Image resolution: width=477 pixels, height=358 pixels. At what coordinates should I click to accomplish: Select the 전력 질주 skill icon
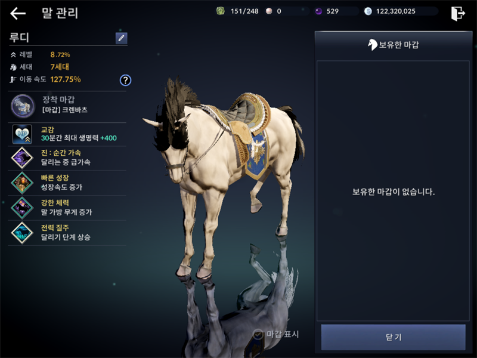point(22,233)
